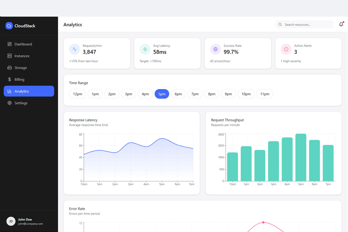Screen dimensions: 348x232
Task: Select the 12pm time range
Action: point(77,94)
